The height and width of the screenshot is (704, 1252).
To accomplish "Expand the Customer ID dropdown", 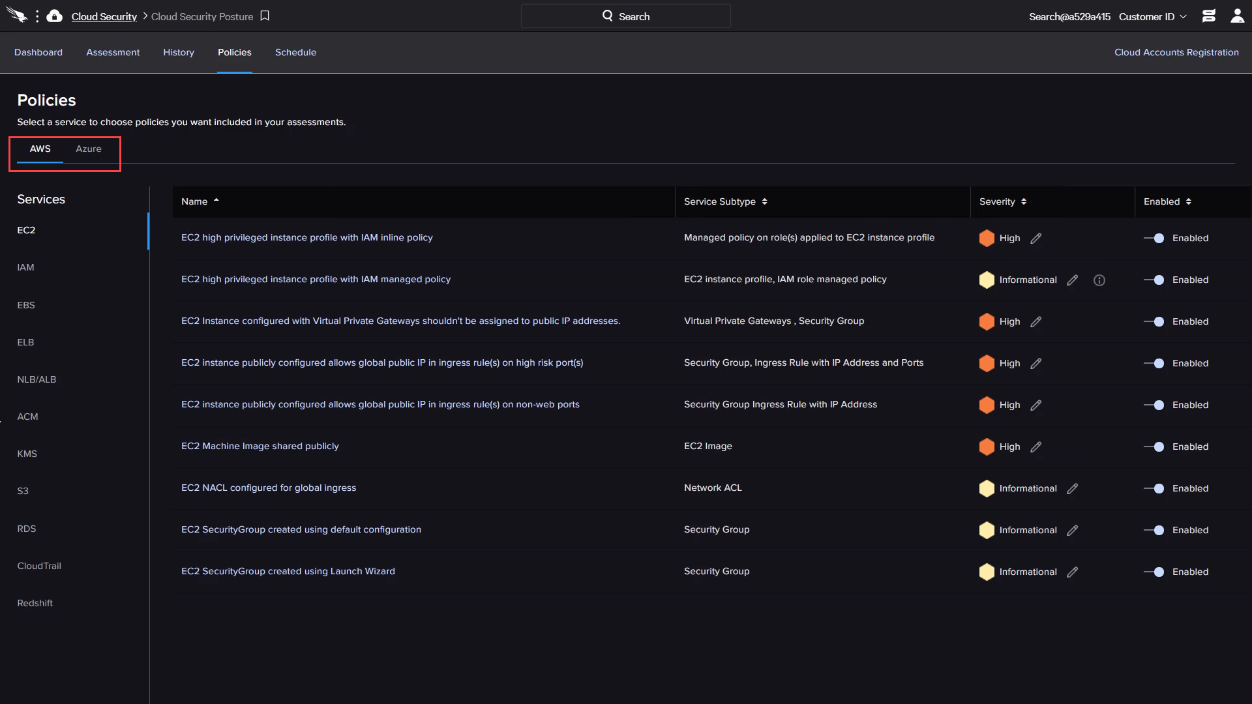I will (1152, 16).
